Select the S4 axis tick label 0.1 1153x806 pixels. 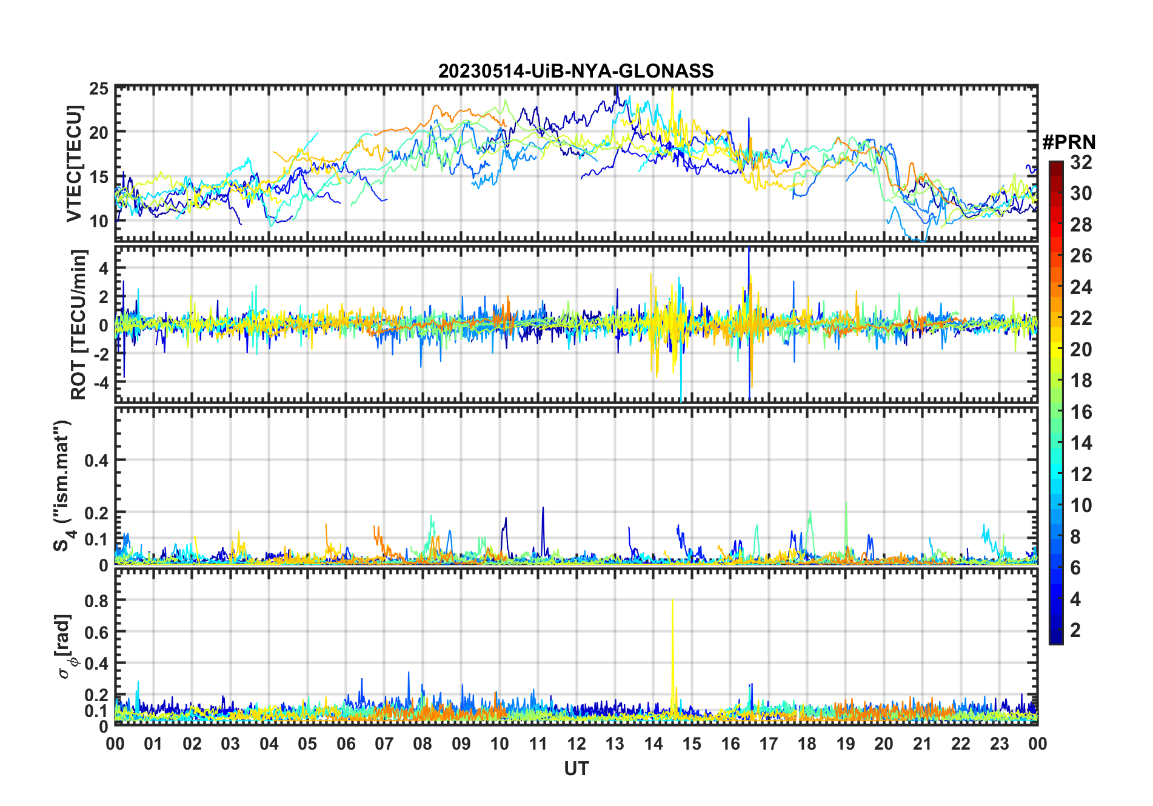(x=96, y=539)
